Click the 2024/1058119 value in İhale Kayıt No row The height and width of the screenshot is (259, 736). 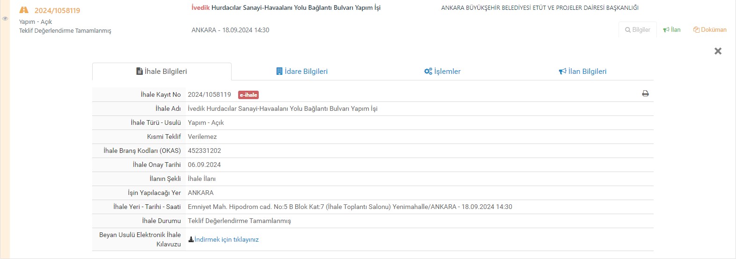click(210, 94)
